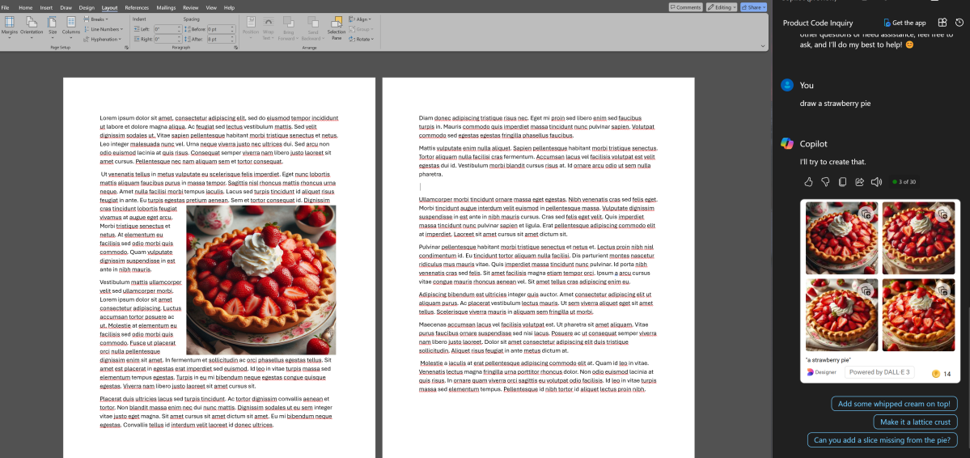
Task: Click 'Can you add a slice missing' suggestion
Action: tap(882, 440)
